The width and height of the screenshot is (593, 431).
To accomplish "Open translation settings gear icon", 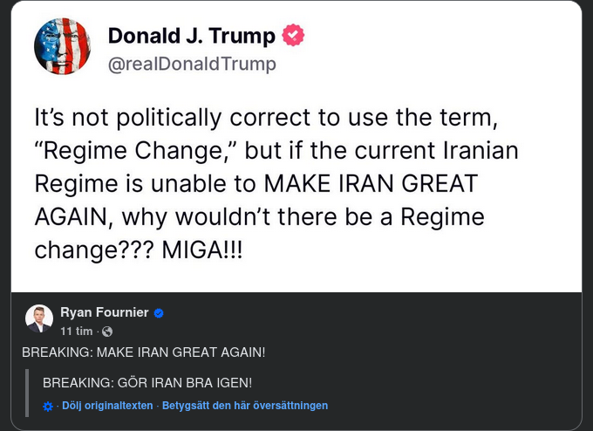I will 48,407.
